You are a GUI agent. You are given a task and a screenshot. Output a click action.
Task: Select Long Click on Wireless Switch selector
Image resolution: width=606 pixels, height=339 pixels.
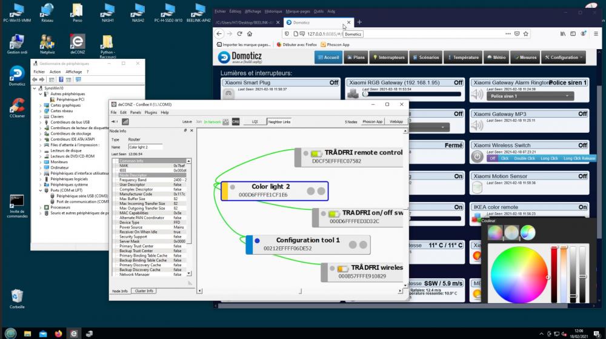coord(549,158)
